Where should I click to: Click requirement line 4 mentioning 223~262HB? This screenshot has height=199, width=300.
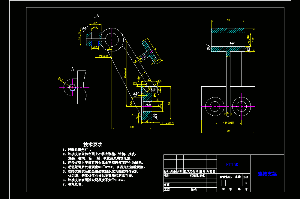tap(104, 167)
